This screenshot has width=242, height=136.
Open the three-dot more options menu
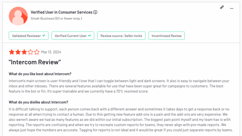(x=232, y=8)
